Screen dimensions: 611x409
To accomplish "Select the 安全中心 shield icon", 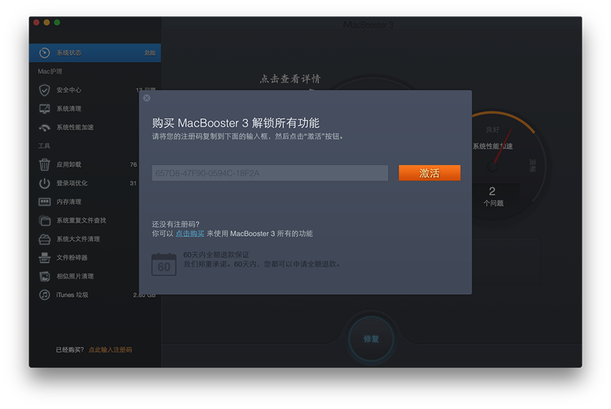I will (x=44, y=90).
